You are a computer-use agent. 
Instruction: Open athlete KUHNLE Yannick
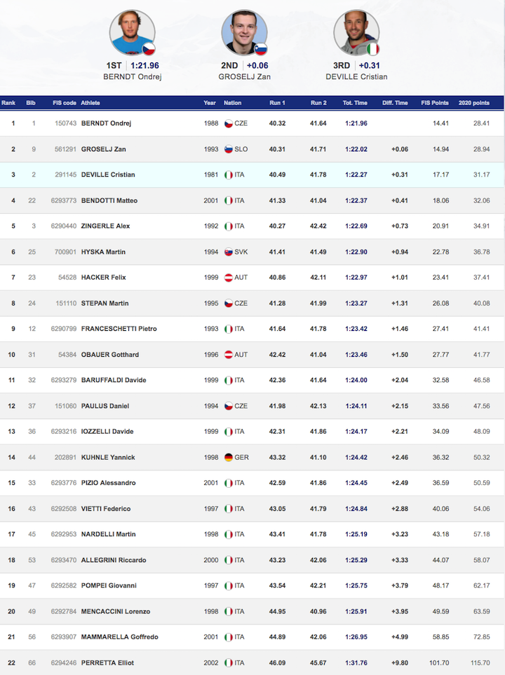click(x=108, y=458)
